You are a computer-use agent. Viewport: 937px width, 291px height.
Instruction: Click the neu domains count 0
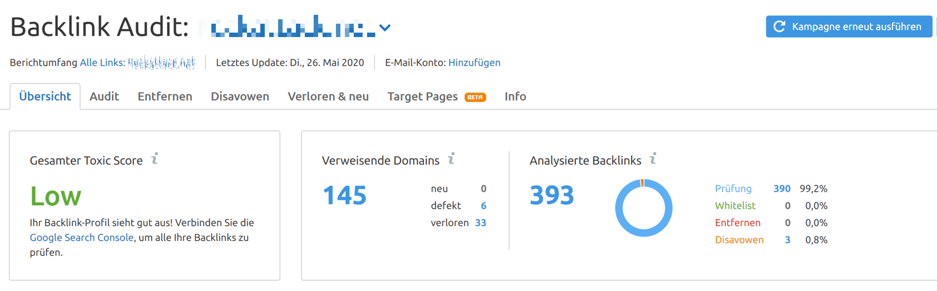coord(484,189)
